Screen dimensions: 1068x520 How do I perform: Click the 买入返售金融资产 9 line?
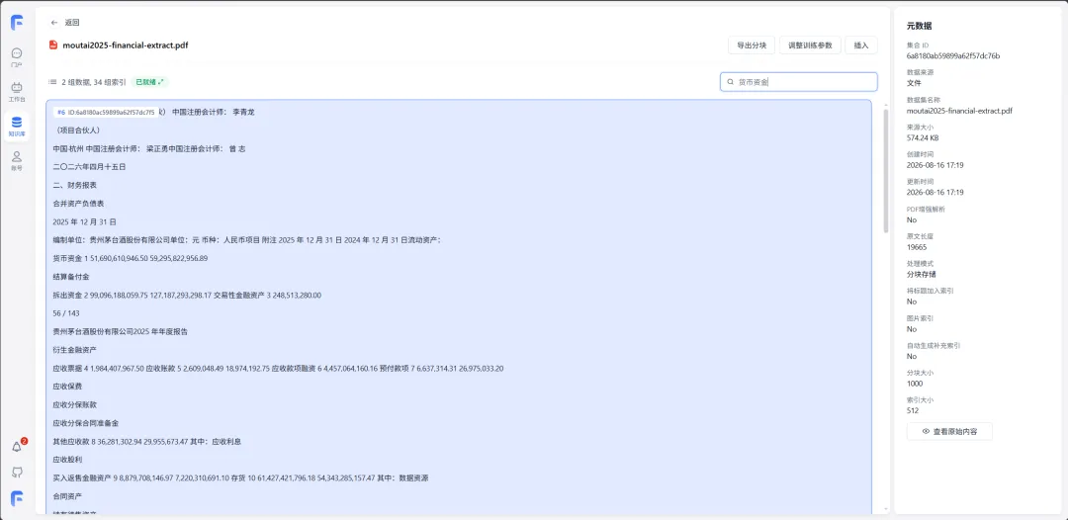coord(240,478)
